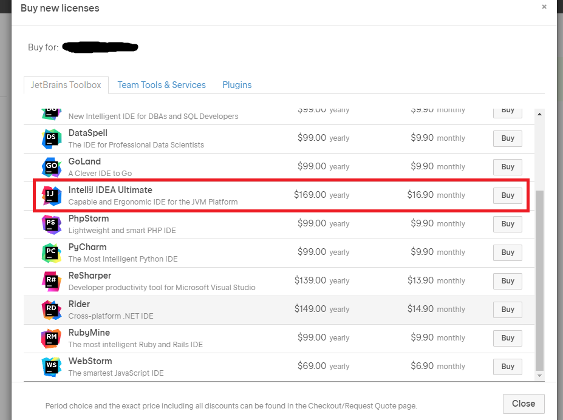Click the PyCharm product name
563x420 pixels.
point(87,247)
